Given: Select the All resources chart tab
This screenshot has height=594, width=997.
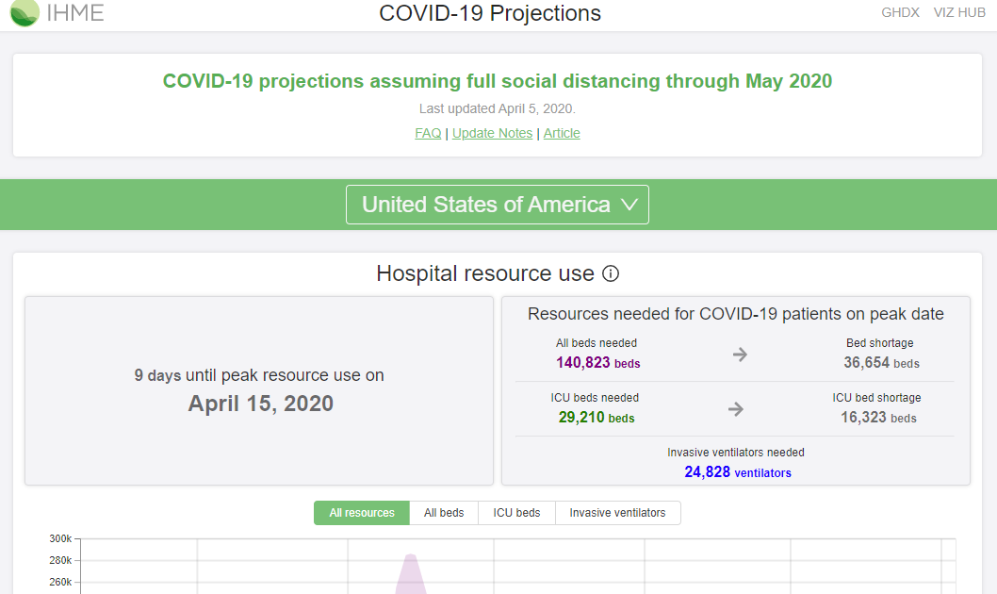Looking at the screenshot, I should [x=362, y=513].
